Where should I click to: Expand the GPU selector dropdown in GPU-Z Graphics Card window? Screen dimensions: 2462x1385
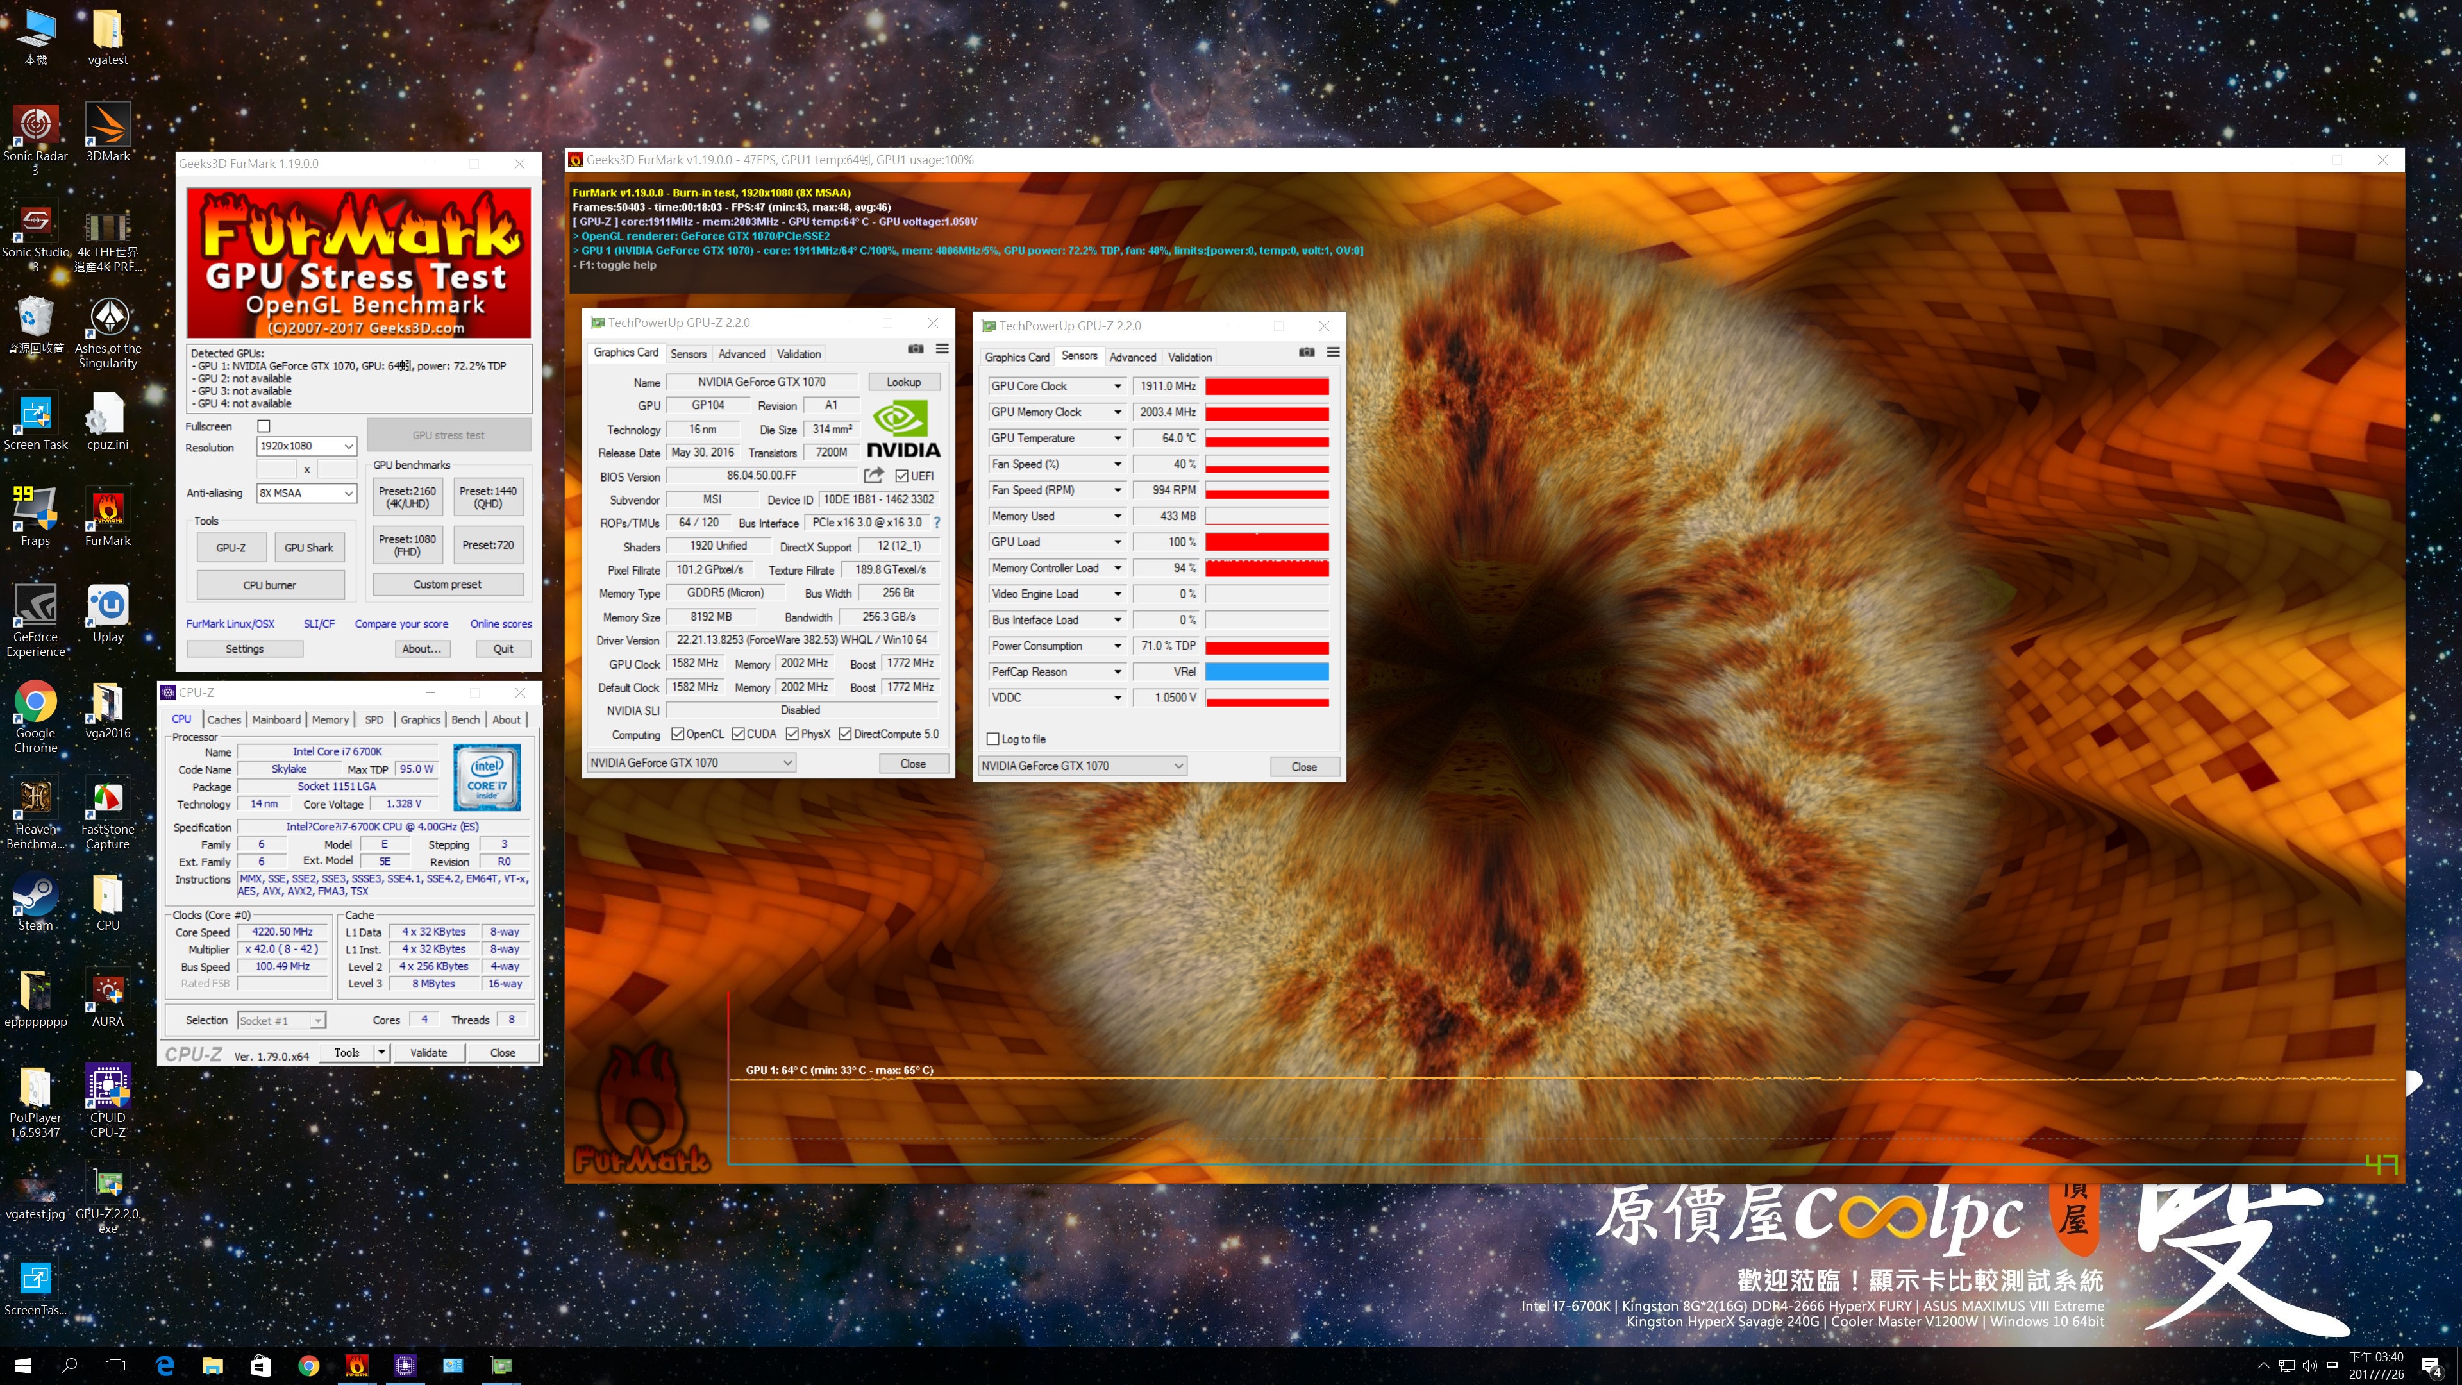click(787, 763)
